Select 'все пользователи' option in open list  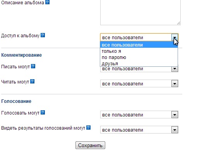pyautogui.click(x=139, y=45)
